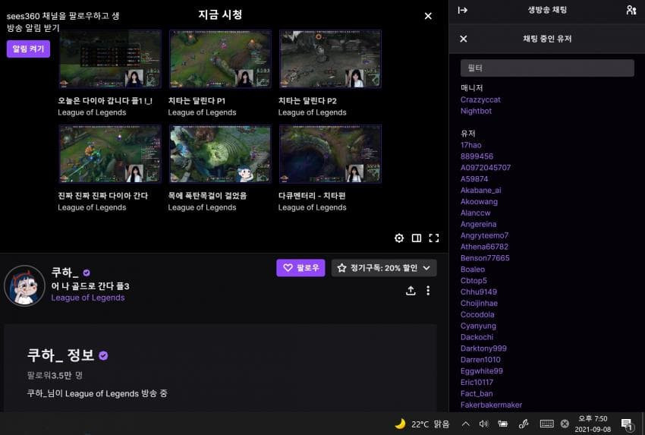The image size is (645, 435).
Task: Open taskbar volume speaker icon
Action: (484, 424)
